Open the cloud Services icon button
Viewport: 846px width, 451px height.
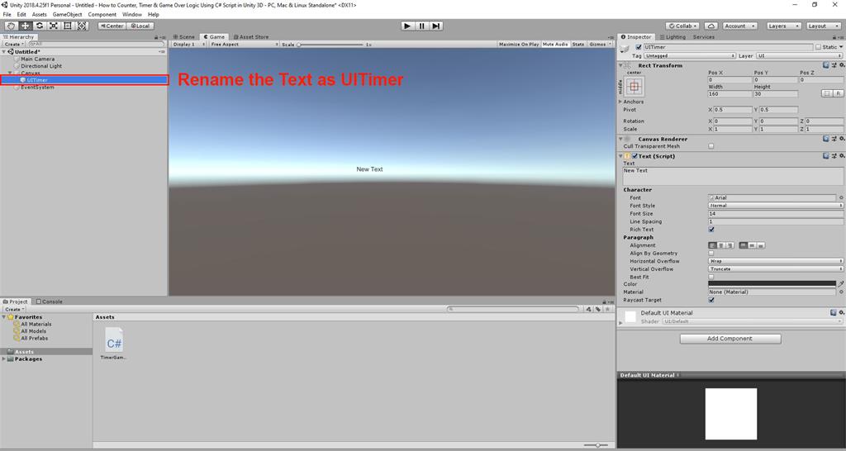711,26
